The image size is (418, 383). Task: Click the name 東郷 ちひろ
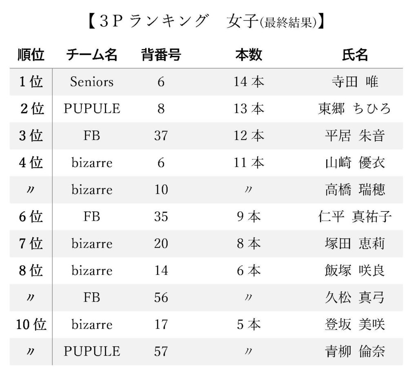point(355,109)
